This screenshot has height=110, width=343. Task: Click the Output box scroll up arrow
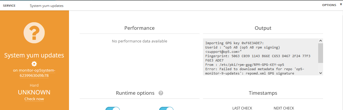(x=320, y=41)
